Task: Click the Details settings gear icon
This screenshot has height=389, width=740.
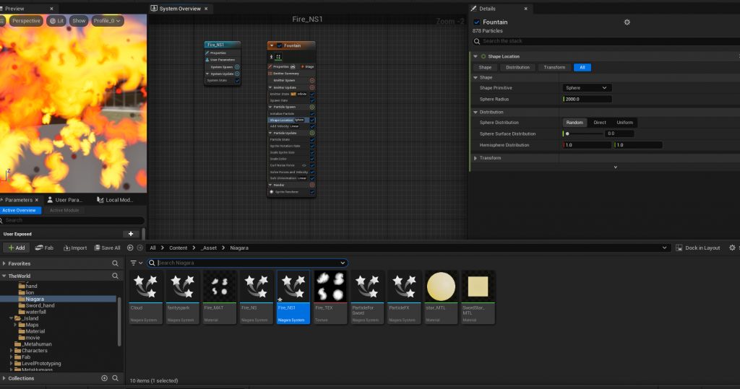Action: pos(627,22)
